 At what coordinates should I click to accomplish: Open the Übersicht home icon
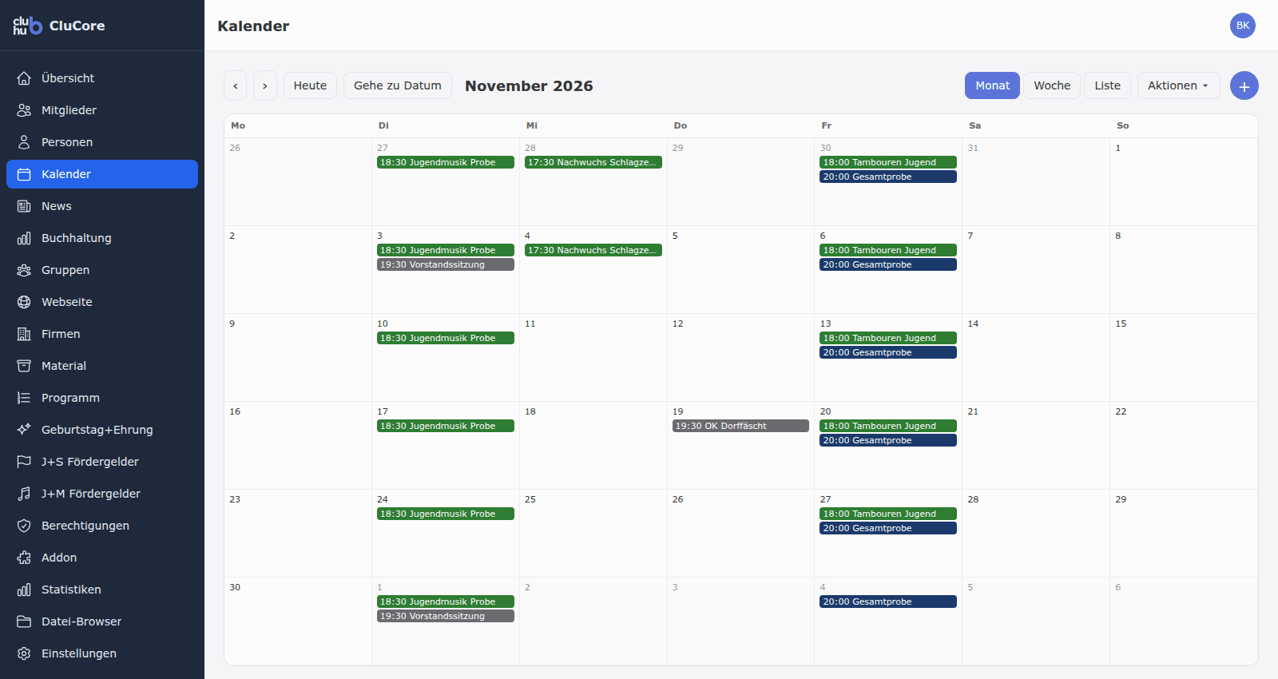tap(24, 78)
